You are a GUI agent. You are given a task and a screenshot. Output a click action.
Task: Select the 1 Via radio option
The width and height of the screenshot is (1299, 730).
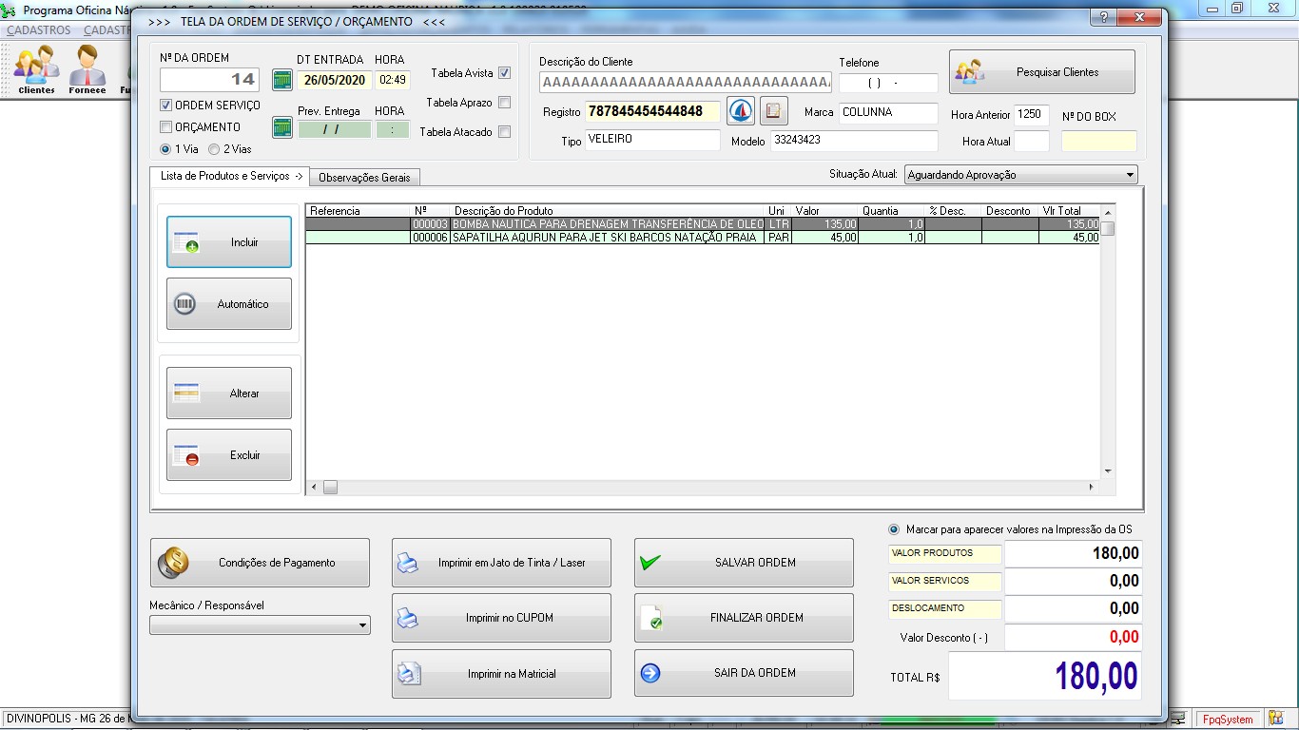click(165, 149)
